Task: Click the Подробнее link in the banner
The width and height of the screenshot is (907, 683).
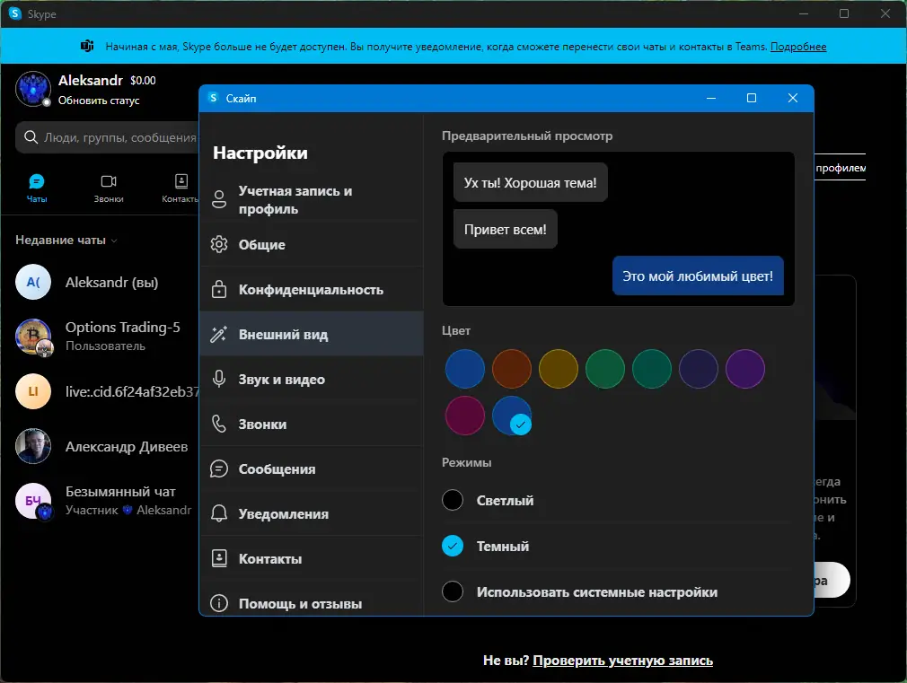Action: coord(798,47)
